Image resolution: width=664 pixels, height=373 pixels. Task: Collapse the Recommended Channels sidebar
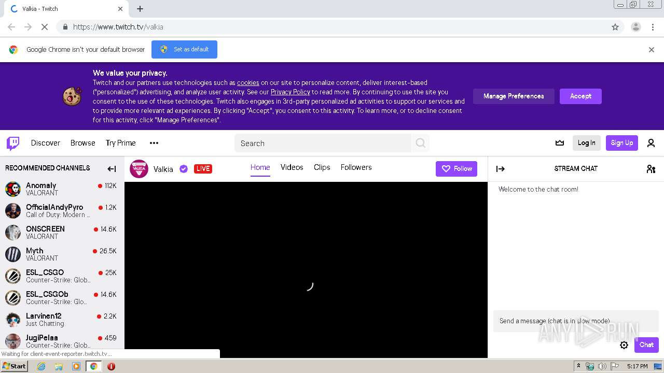[112, 168]
